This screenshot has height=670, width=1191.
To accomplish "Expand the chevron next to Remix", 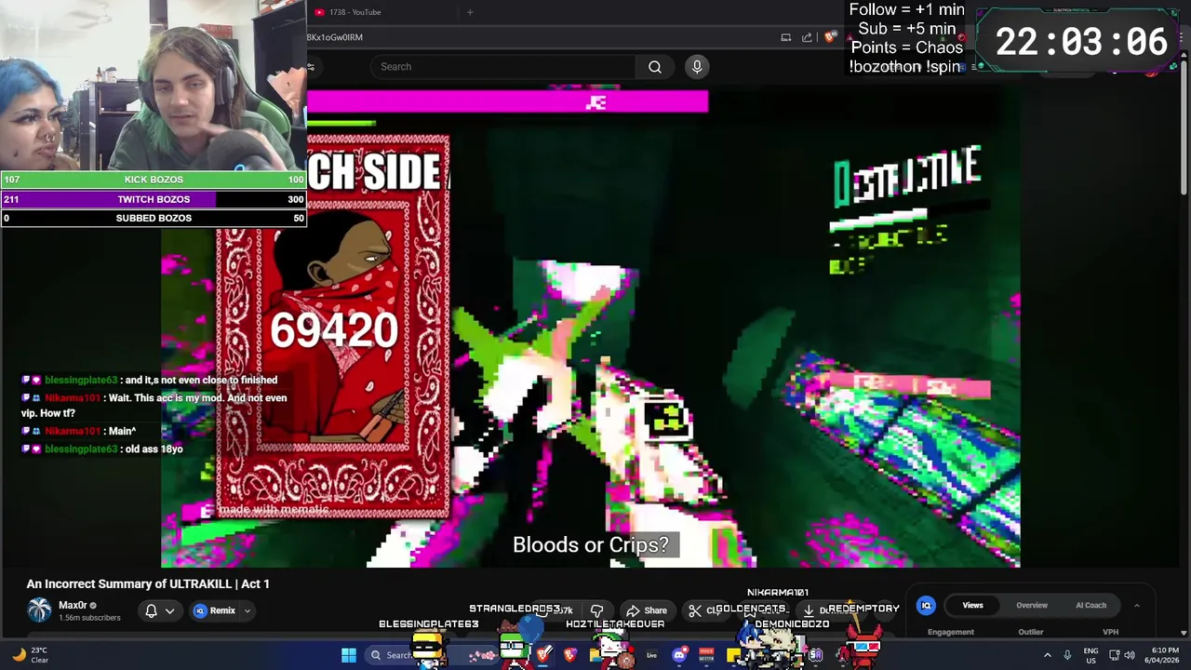I will [248, 610].
